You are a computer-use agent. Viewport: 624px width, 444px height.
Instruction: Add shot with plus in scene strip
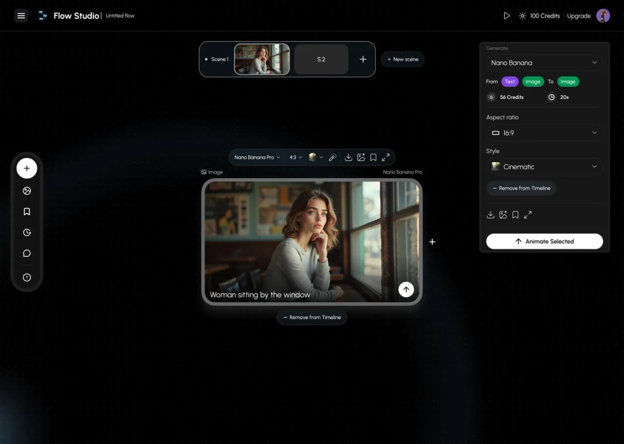pos(363,59)
